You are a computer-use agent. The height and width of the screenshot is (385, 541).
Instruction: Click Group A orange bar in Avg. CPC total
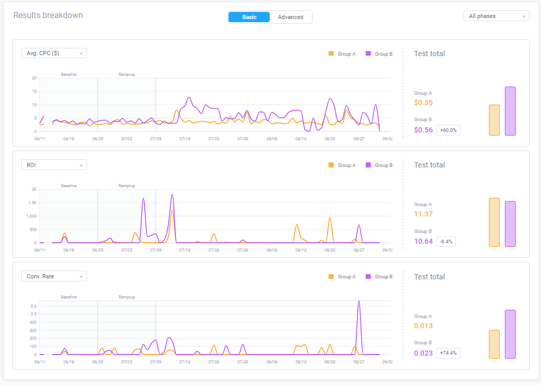coord(495,120)
